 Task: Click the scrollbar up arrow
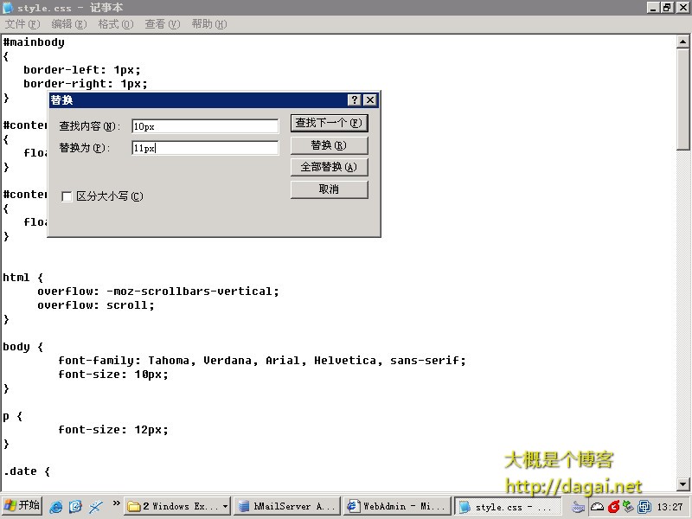pyautogui.click(x=682, y=42)
